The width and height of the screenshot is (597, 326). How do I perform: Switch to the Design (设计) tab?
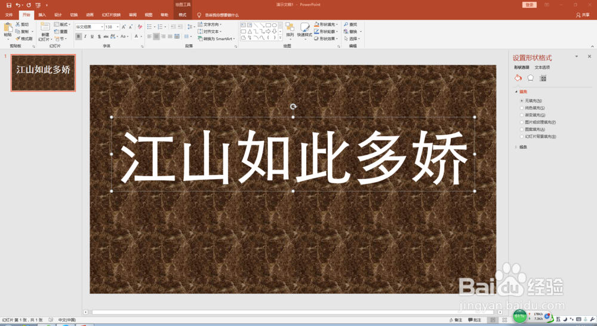(58, 15)
